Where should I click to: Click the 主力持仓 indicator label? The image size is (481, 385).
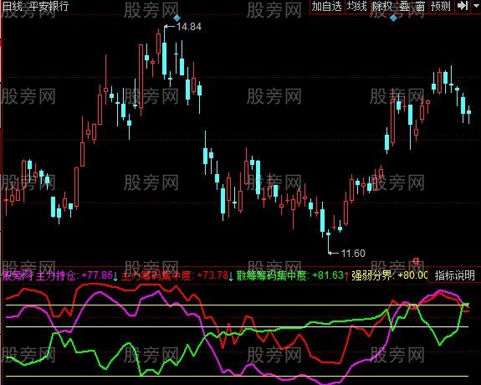56,275
